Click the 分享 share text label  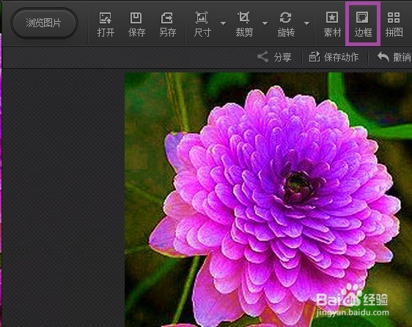282,57
